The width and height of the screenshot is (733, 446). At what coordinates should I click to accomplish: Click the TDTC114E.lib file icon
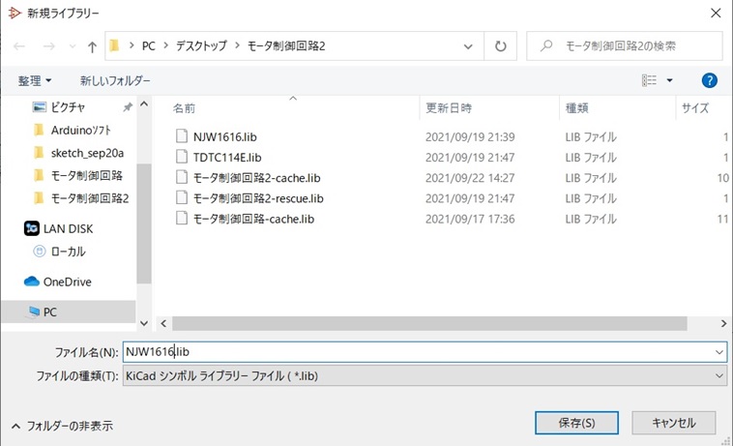pyautogui.click(x=181, y=157)
